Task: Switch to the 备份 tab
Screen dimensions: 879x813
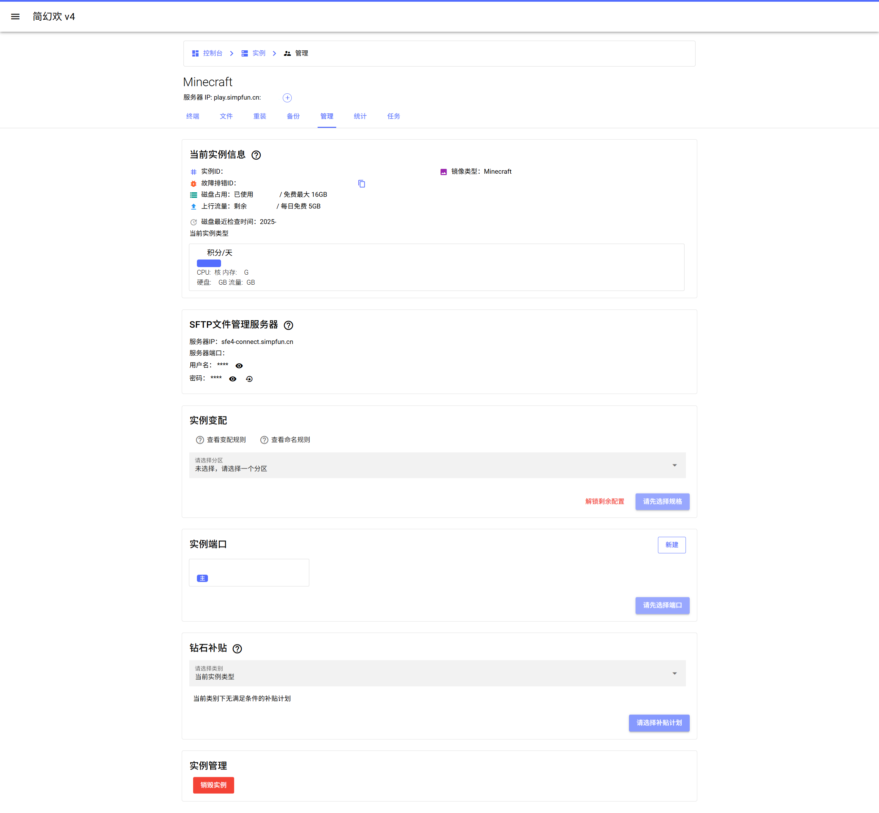Action: coord(293,116)
